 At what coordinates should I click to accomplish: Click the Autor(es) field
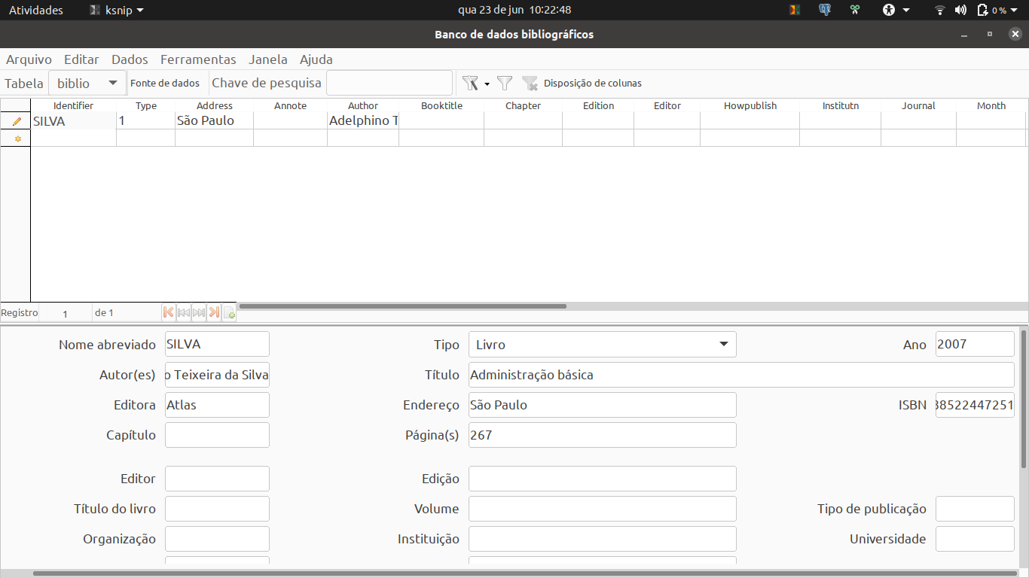(x=217, y=375)
